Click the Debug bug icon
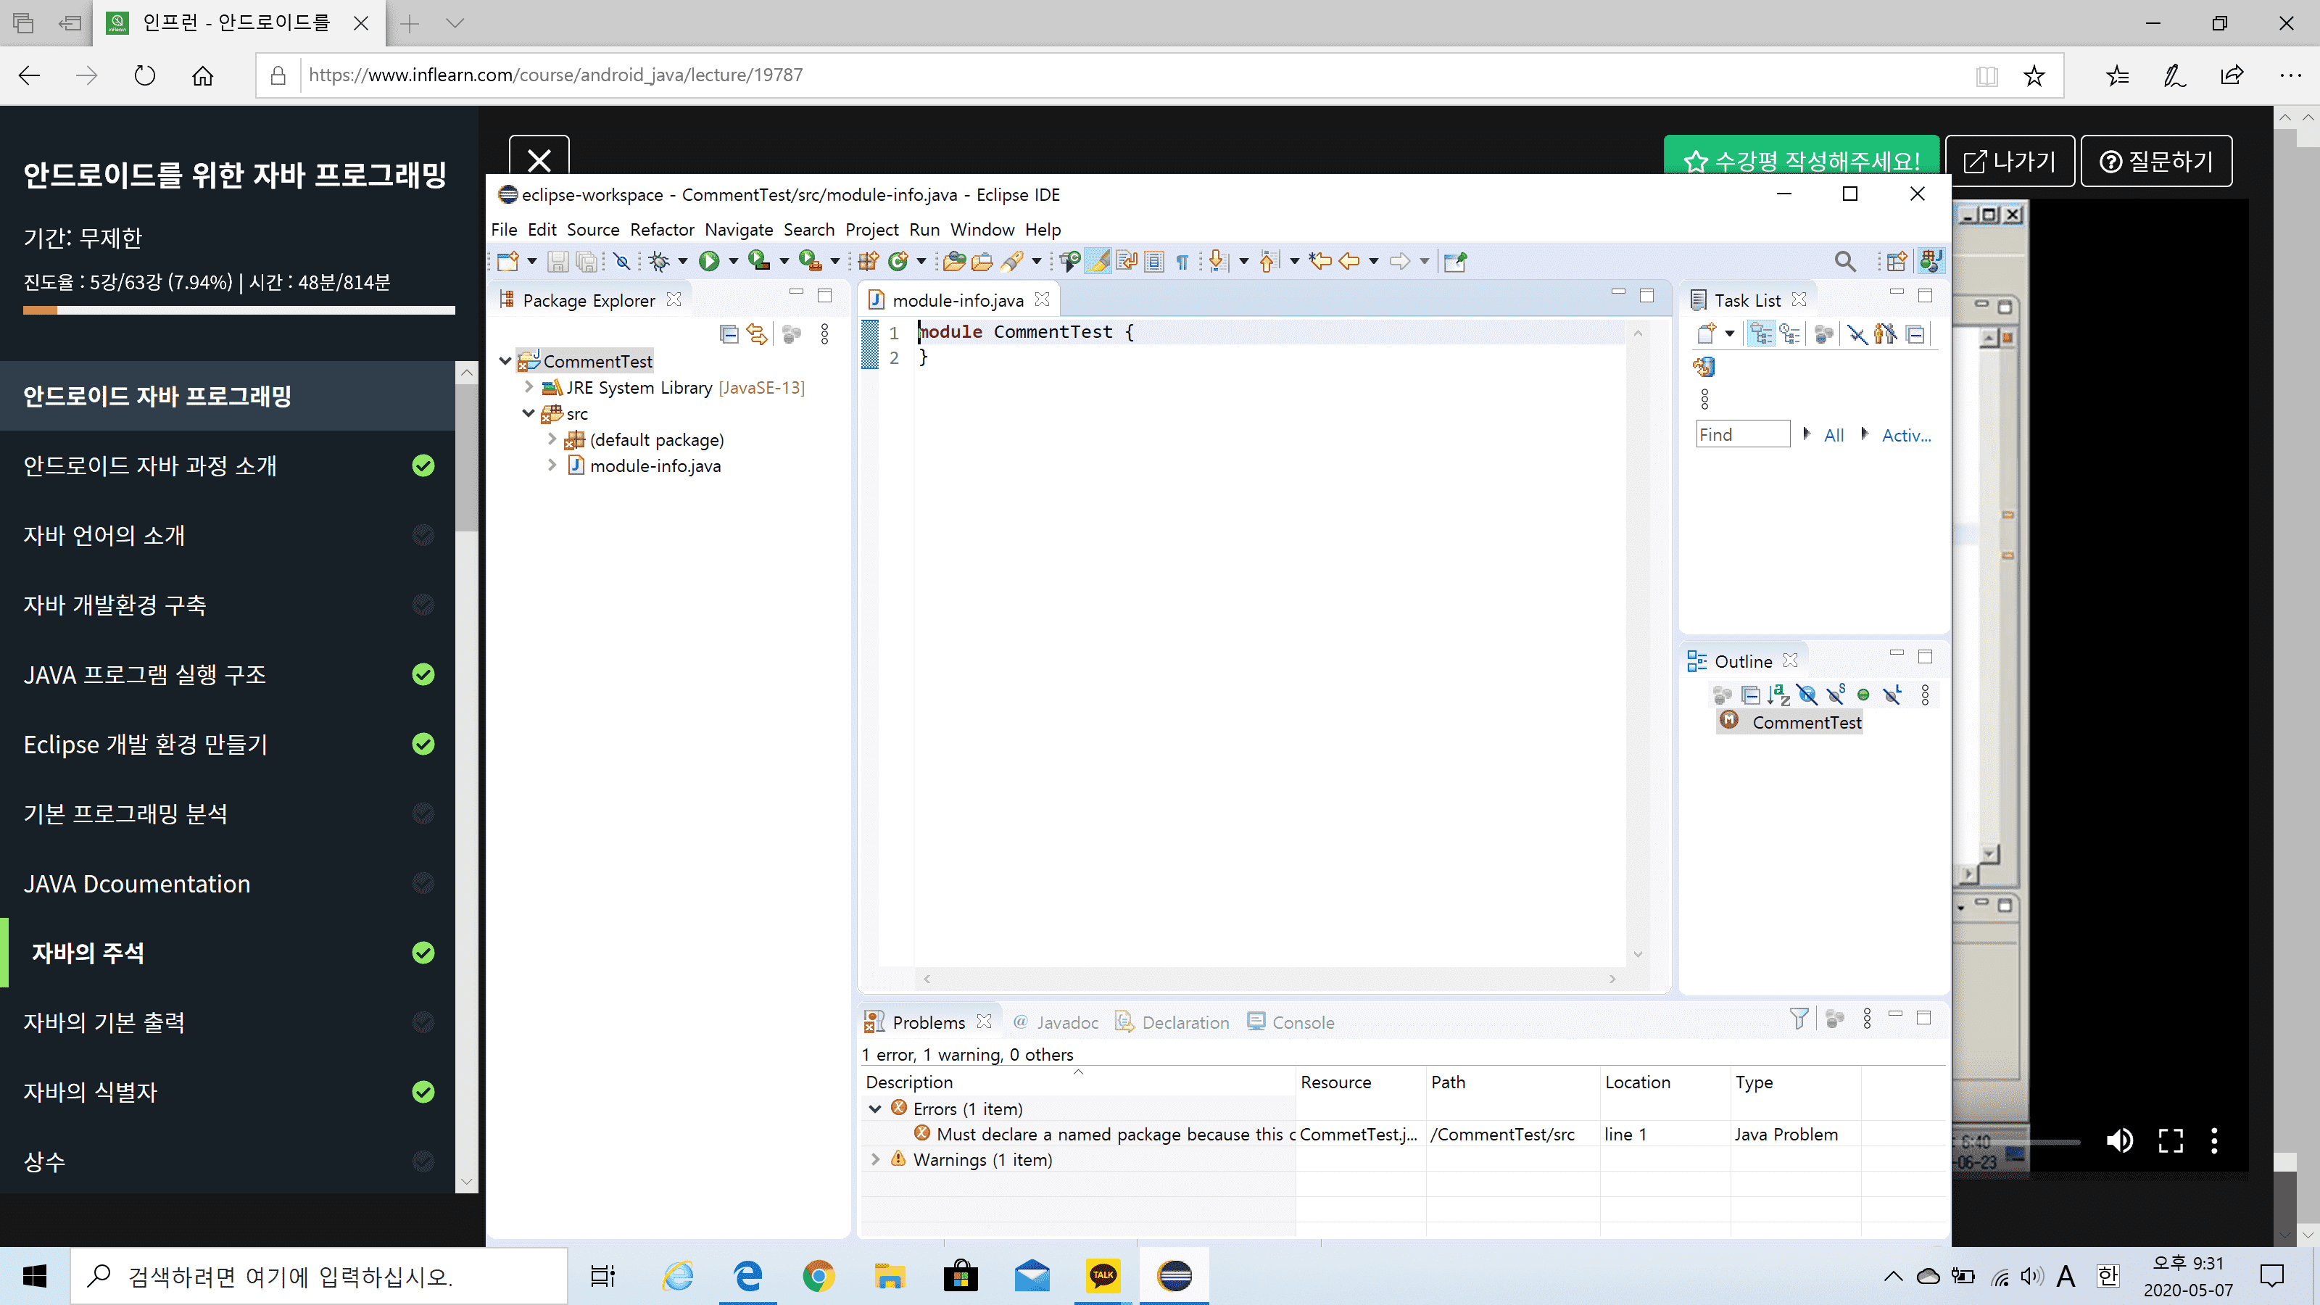The width and height of the screenshot is (2320, 1305). click(x=658, y=261)
